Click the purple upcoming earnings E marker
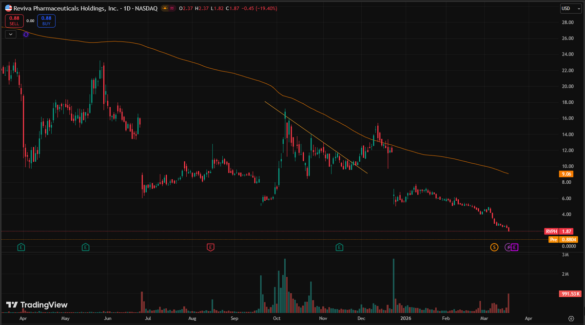585x325 pixels. tap(514, 248)
